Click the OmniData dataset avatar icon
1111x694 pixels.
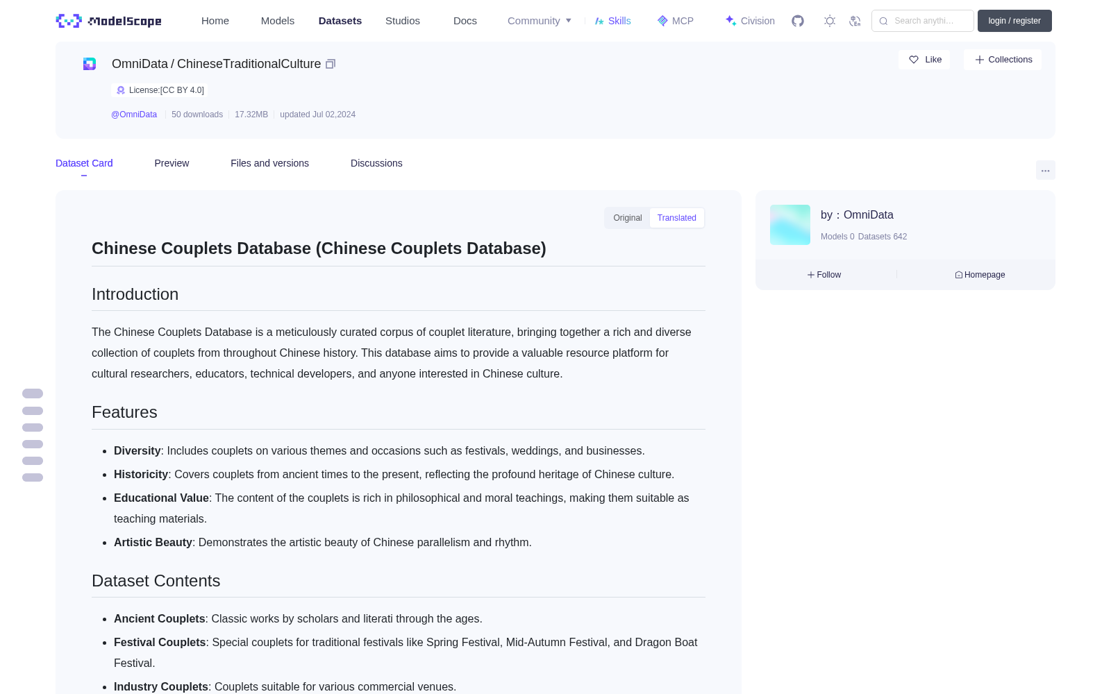point(90,64)
